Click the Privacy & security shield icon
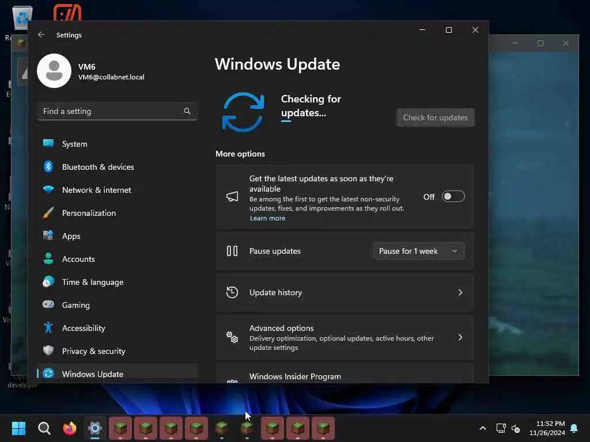 tap(48, 350)
